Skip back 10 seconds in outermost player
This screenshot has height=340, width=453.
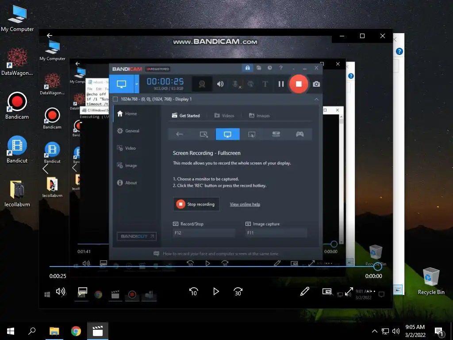click(194, 291)
